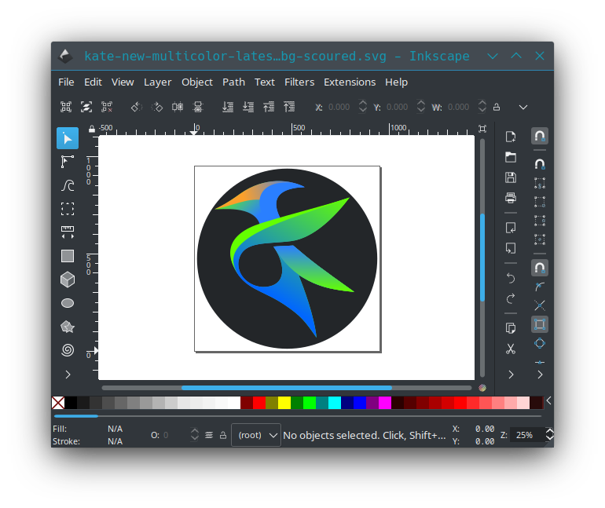Select the Spiral tool
The width and height of the screenshot is (605, 508).
click(68, 350)
